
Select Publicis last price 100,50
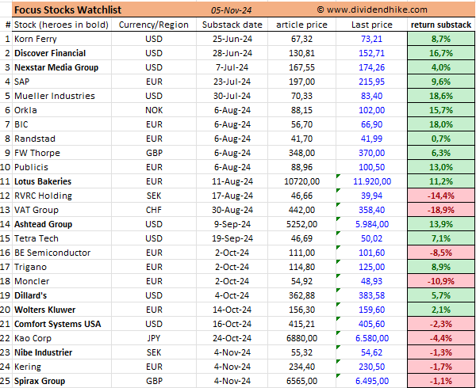click(x=372, y=167)
